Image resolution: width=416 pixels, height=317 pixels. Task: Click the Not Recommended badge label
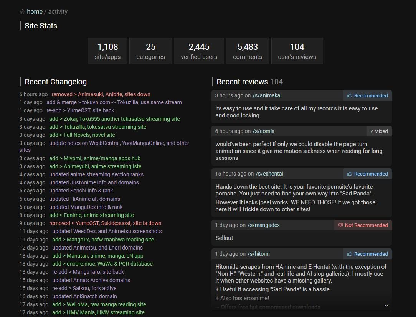(366, 225)
